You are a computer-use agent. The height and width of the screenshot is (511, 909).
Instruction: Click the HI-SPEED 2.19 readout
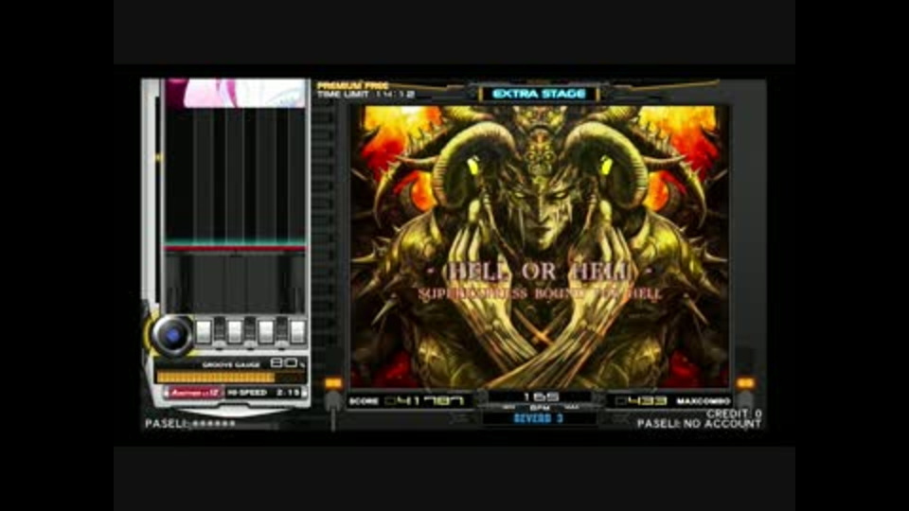pyautogui.click(x=264, y=393)
